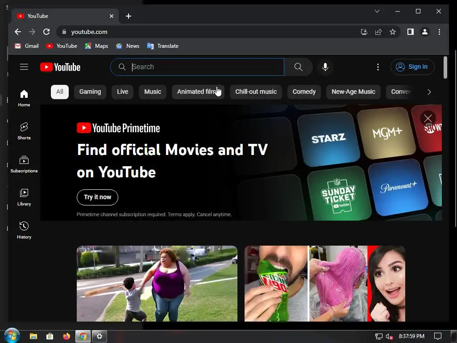Open Shorts from the sidebar
Viewport: 457px width, 343px height.
(24, 131)
